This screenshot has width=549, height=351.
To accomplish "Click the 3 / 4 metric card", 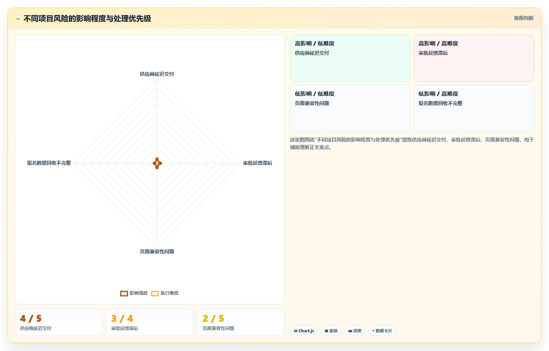I will pyautogui.click(x=149, y=322).
